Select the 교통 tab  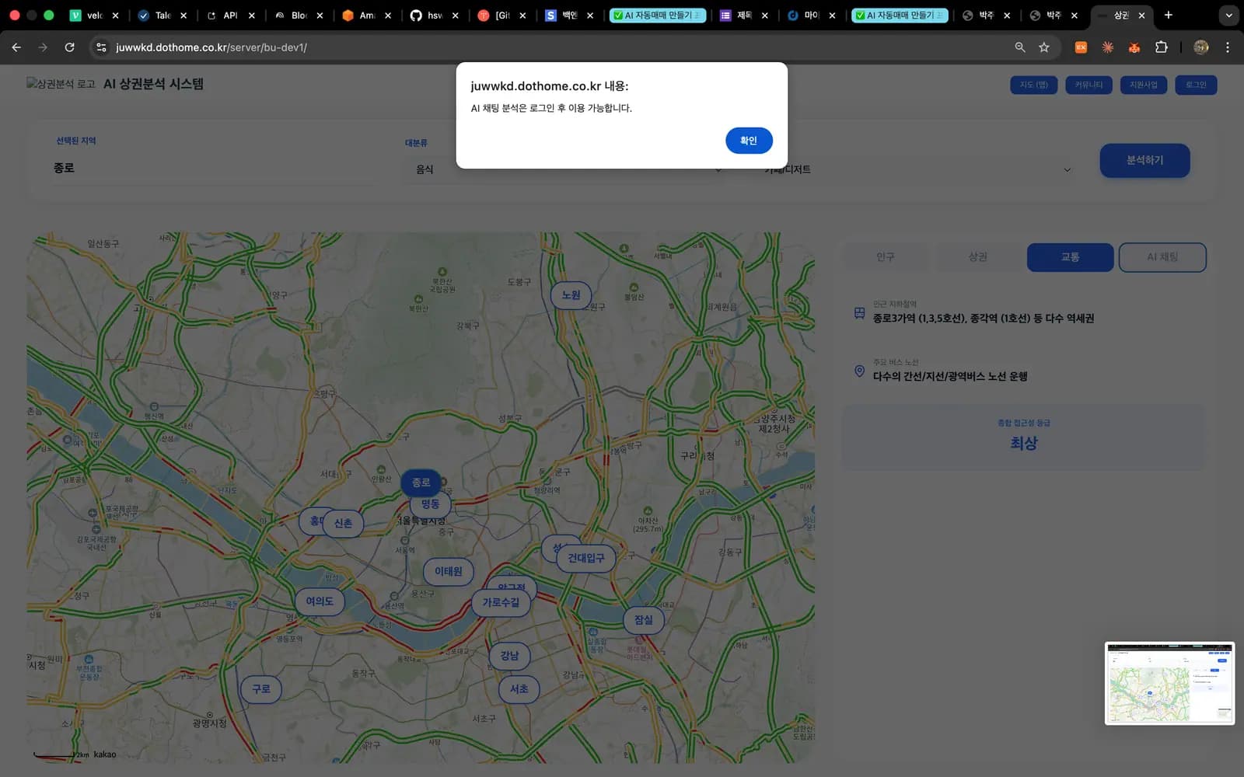click(x=1070, y=257)
